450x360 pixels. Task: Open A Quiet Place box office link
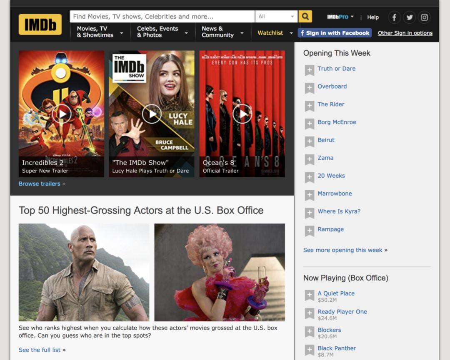(336, 293)
